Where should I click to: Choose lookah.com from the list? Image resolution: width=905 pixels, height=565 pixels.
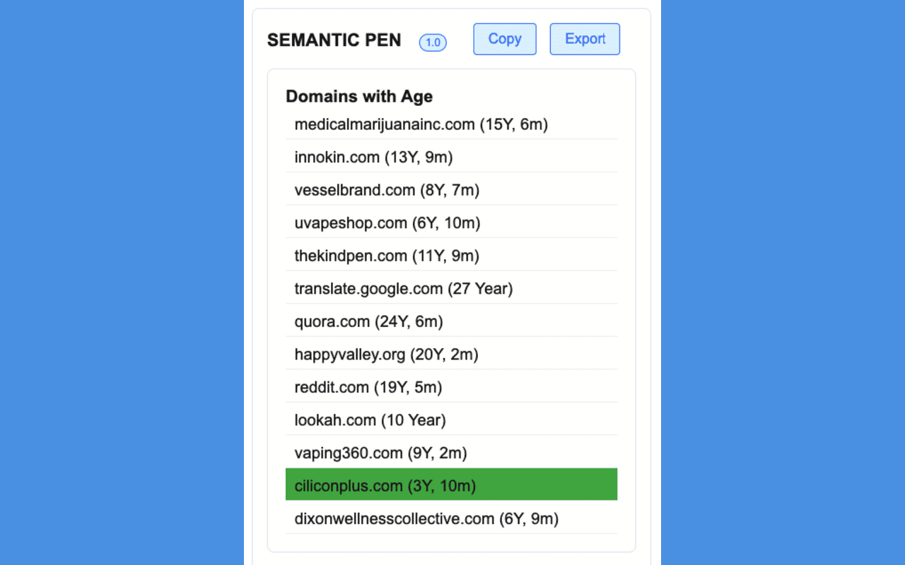point(370,420)
